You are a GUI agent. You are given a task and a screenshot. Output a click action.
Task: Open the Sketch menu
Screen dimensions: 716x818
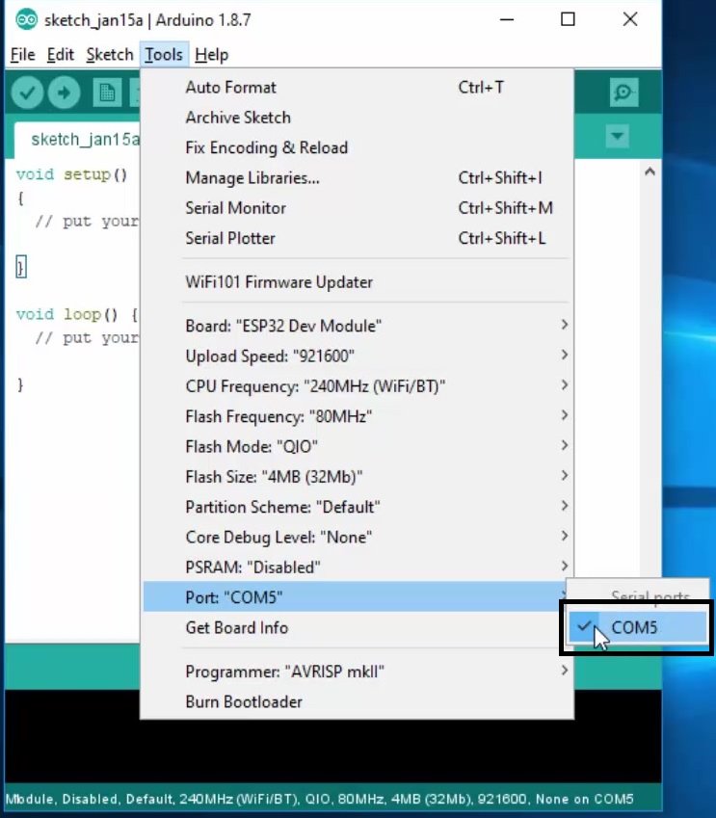pyautogui.click(x=110, y=55)
